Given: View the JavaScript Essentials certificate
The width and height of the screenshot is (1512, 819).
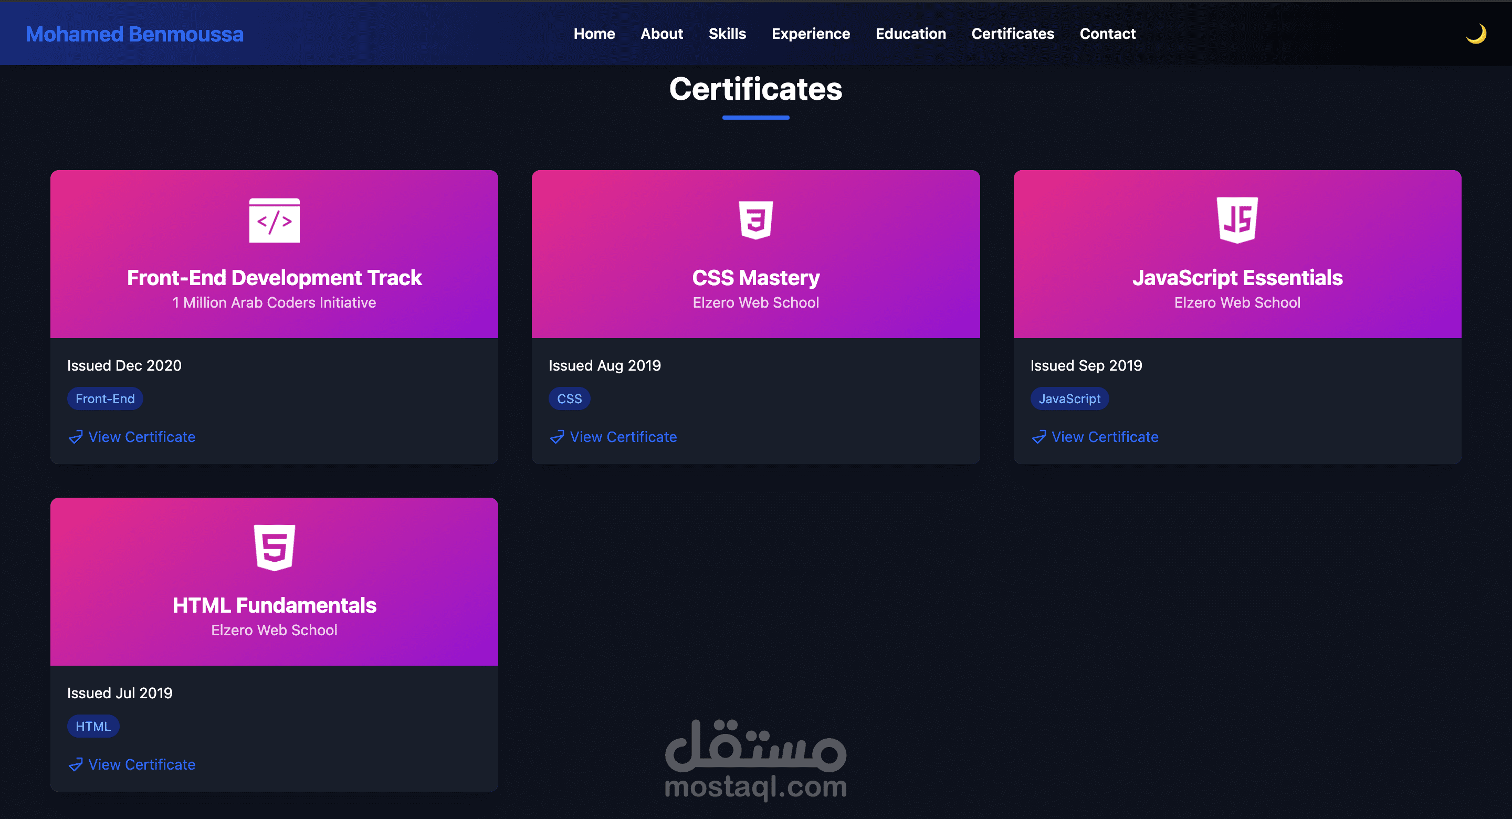Looking at the screenshot, I should pos(1104,437).
